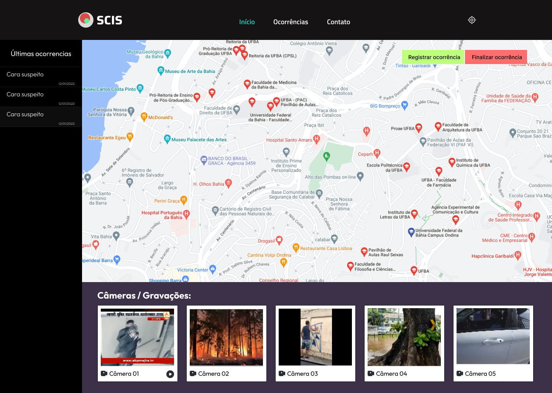Screen dimensions: 552x393
Task: Click the video camera icon beside Câmera 03
Action: [x=282, y=373]
